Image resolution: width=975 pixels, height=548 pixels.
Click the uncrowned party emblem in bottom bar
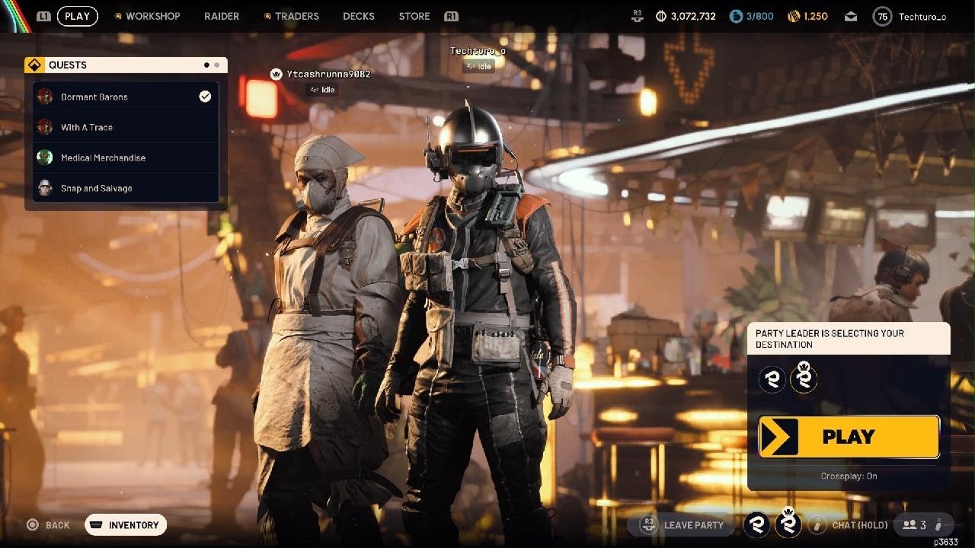point(756,524)
